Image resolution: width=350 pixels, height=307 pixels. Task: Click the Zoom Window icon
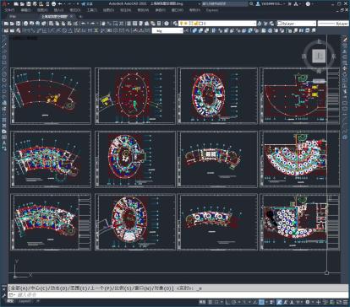tap(115, 24)
